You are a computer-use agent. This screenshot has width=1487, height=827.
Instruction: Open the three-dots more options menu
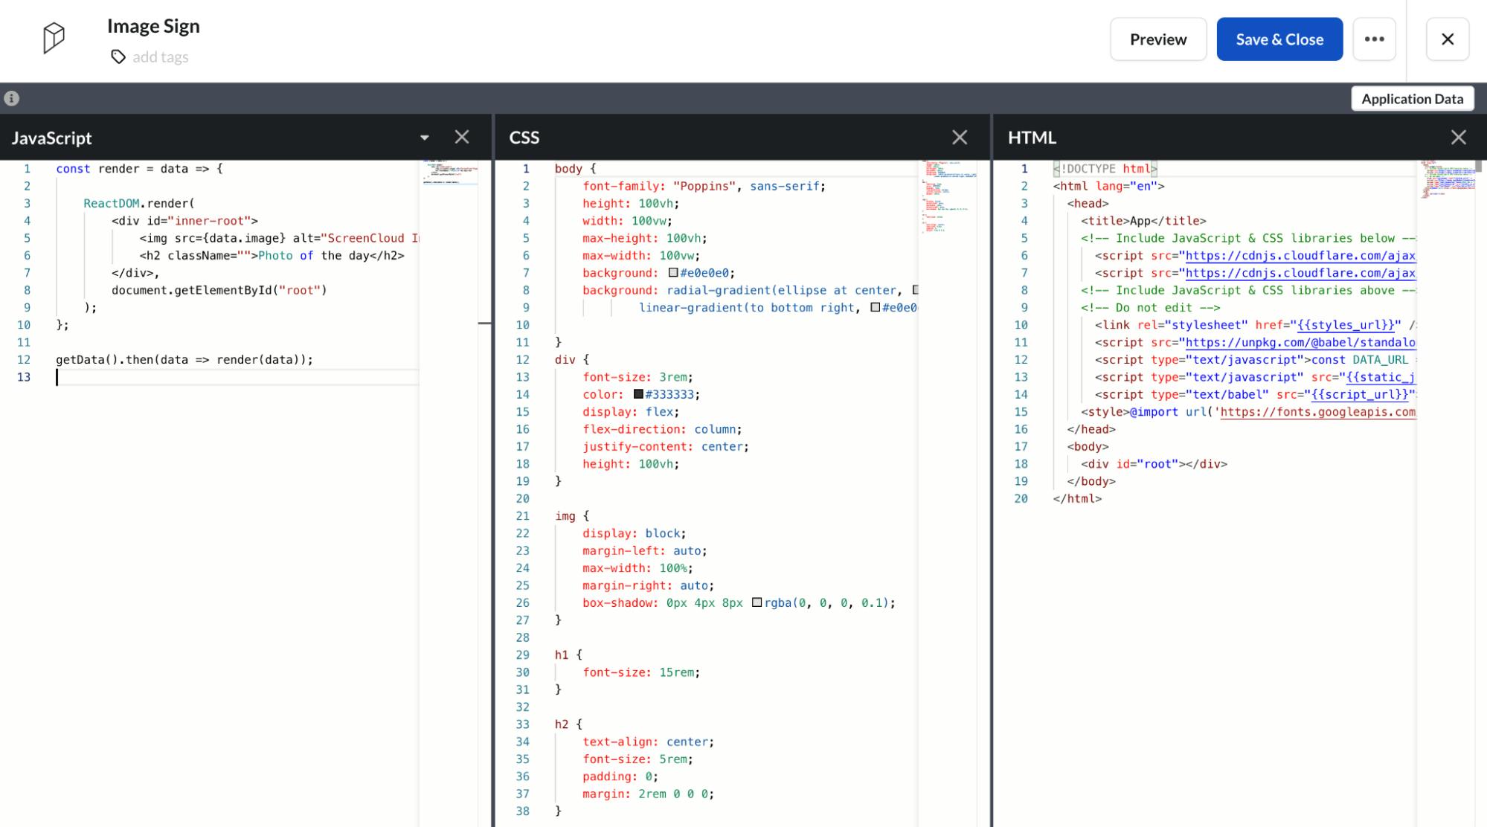1374,39
